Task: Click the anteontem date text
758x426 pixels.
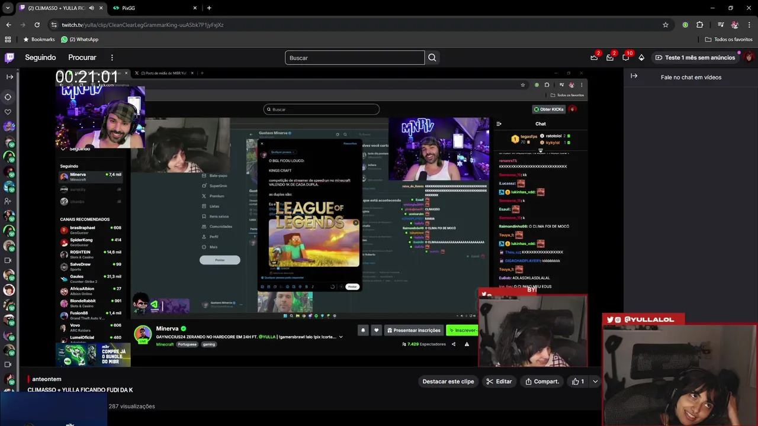Action: (47, 379)
